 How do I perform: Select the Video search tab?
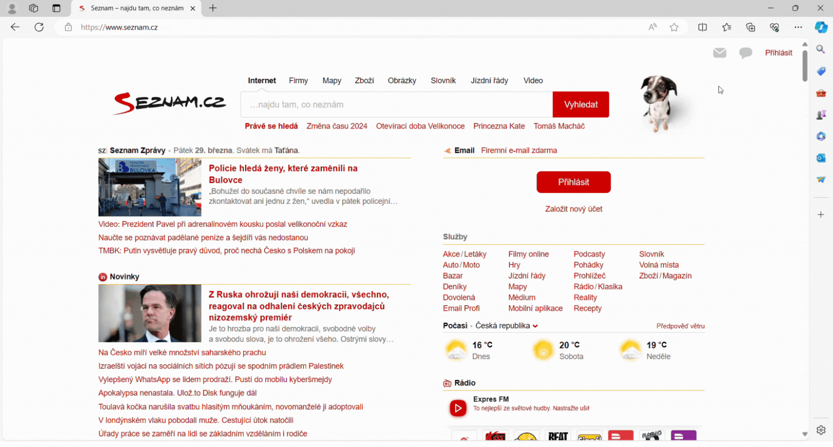coord(533,81)
